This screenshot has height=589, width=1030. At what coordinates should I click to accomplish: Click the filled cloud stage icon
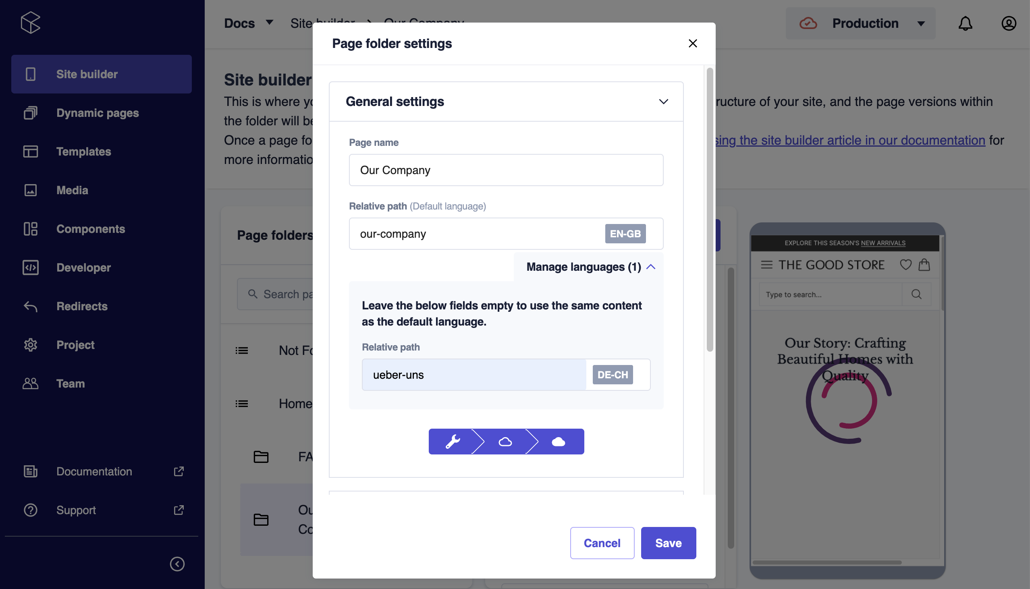point(558,442)
